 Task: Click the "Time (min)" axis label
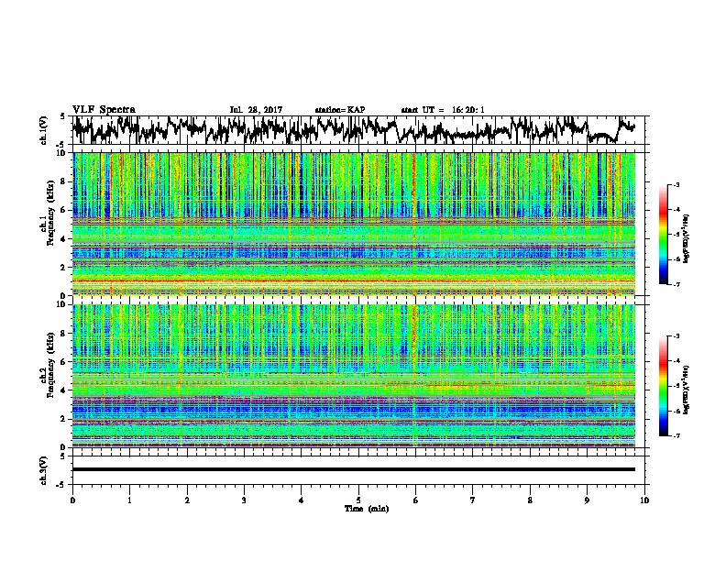click(x=367, y=509)
